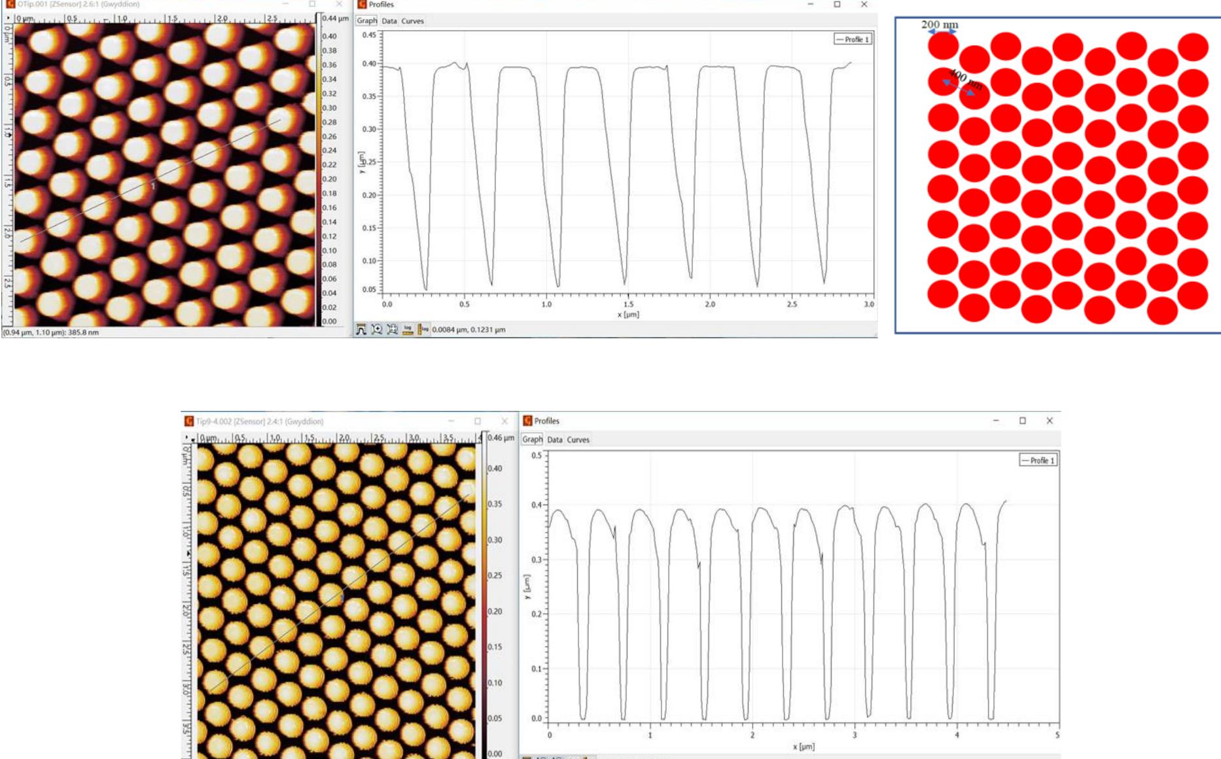Click the Gwyddion icon of Tip9-4.002 title bar
The image size is (1221, 759).
tap(189, 421)
